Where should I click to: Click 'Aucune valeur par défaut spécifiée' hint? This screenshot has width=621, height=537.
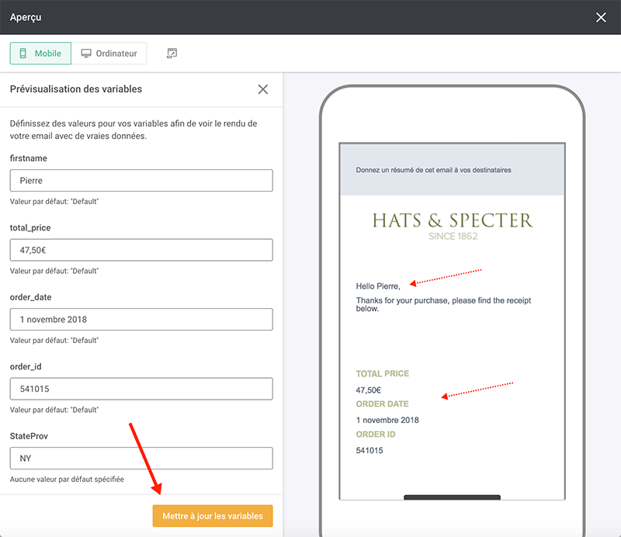coord(67,479)
